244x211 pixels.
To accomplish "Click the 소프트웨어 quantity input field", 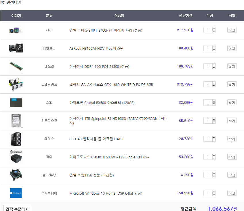I will (x=208, y=193).
